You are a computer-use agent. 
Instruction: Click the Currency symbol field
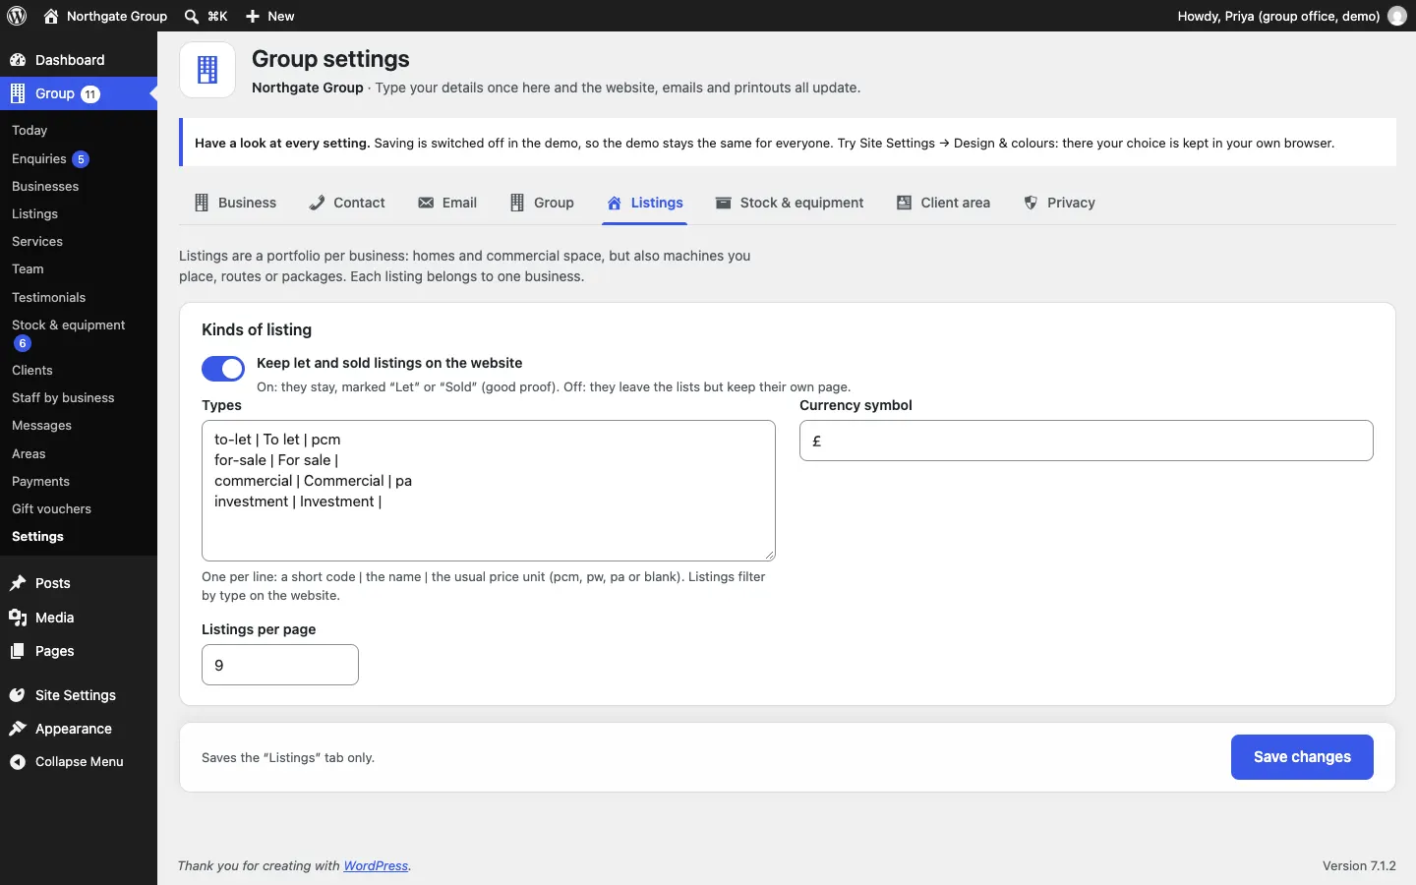[1087, 441]
